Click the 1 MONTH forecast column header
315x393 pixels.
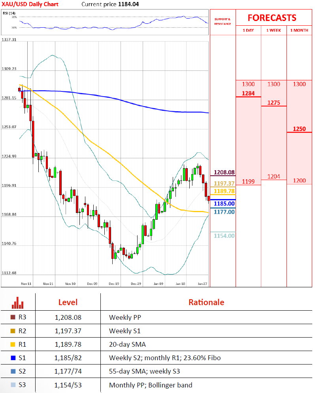coord(299,30)
